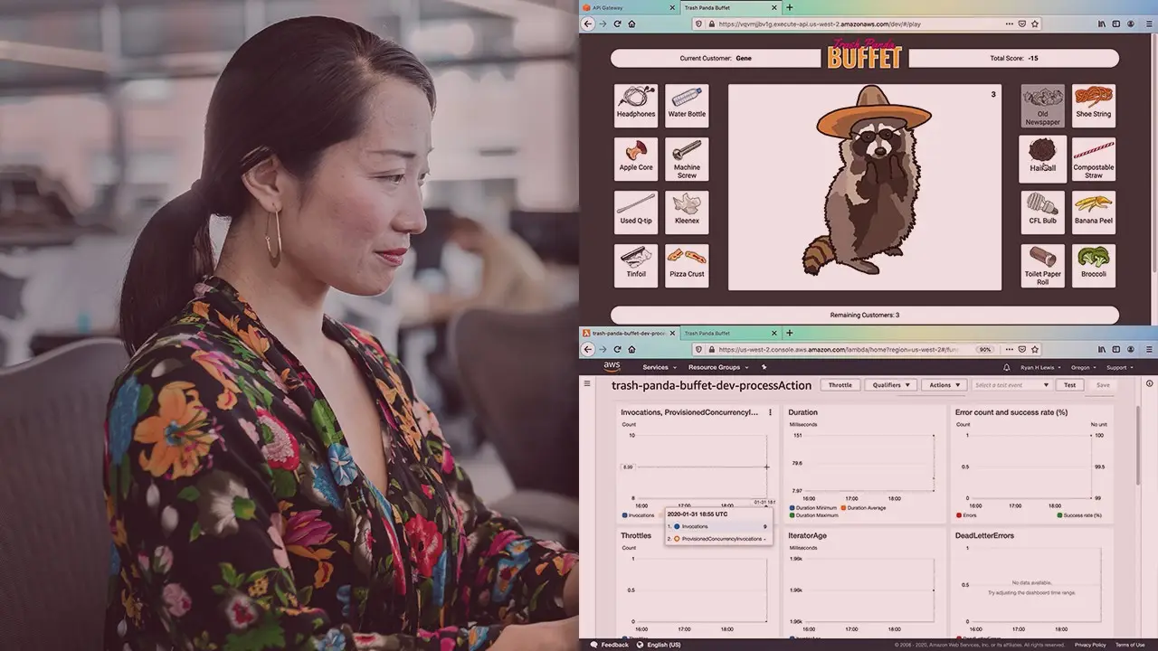1158x651 pixels.
Task: Pick the Machine Screw item
Action: click(x=687, y=159)
